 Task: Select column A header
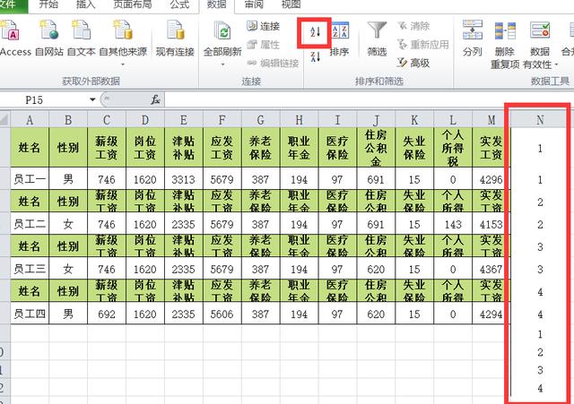(30, 119)
